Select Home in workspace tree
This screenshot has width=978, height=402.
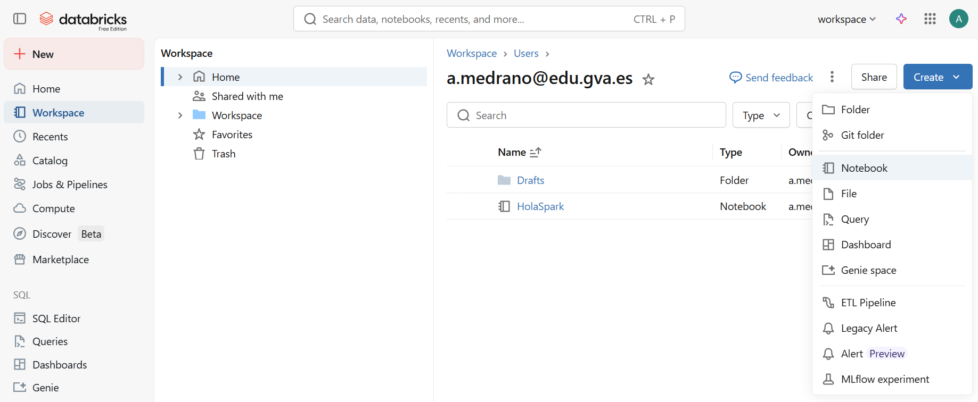point(294,77)
